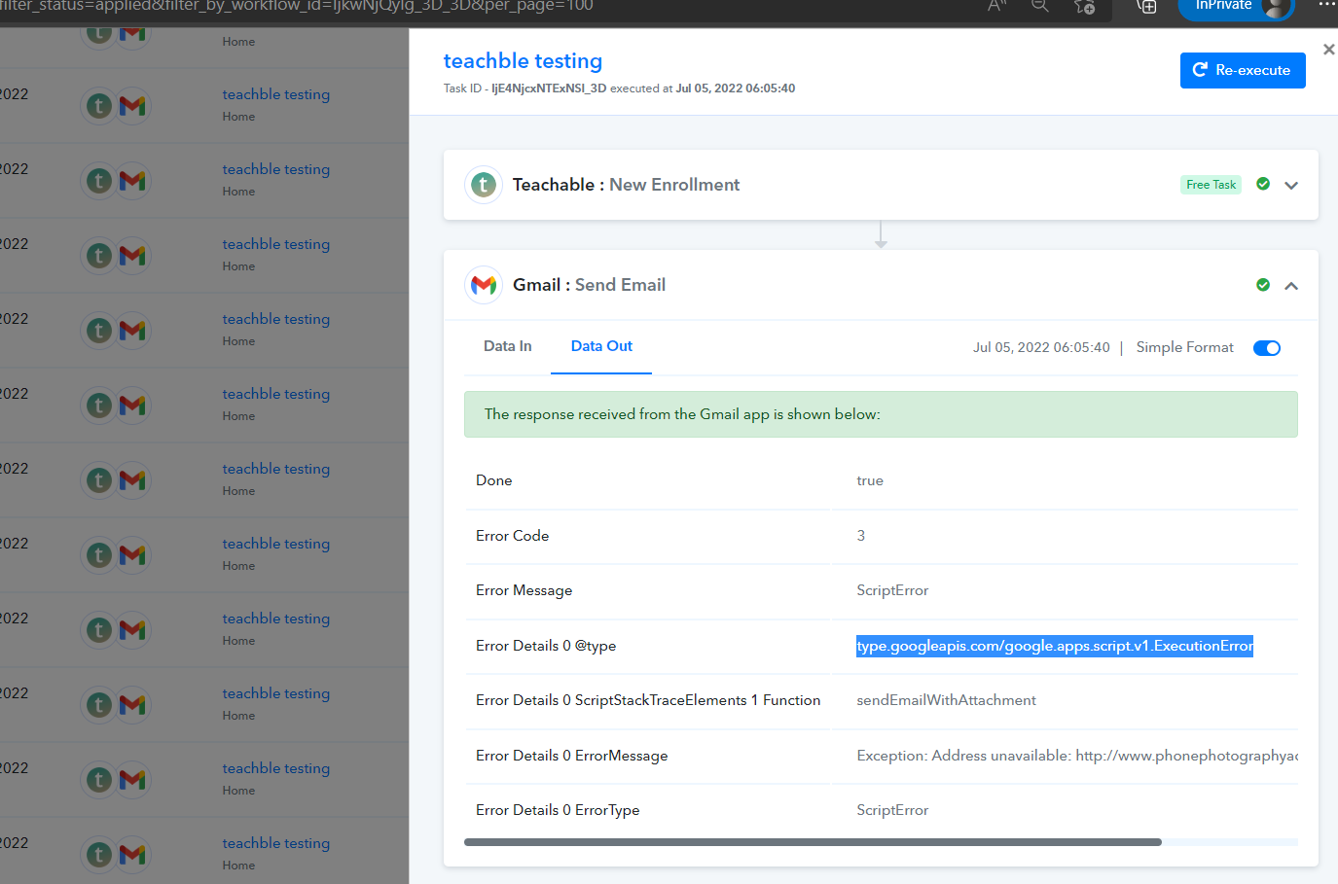Click the timestamp beside Simple Format

coord(1041,348)
